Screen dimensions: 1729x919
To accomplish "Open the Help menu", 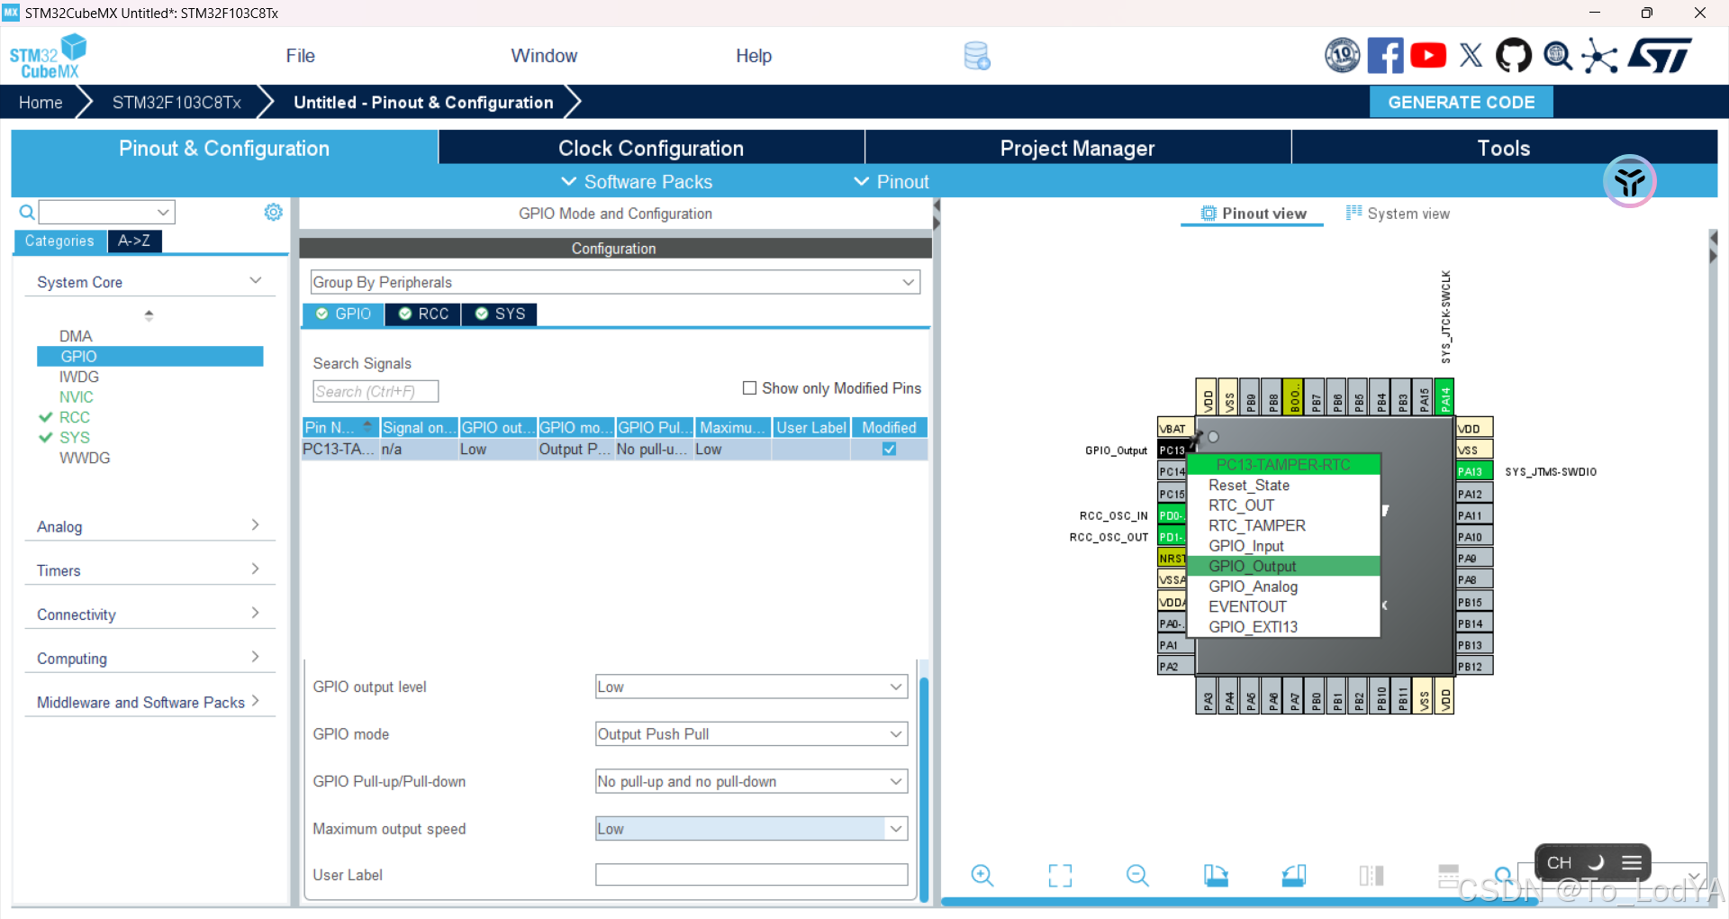I will (x=754, y=56).
